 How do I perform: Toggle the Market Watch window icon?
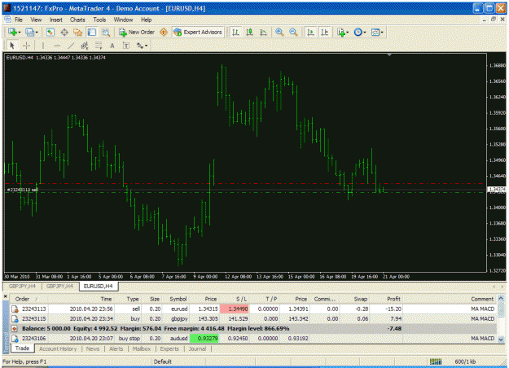[x=50, y=32]
